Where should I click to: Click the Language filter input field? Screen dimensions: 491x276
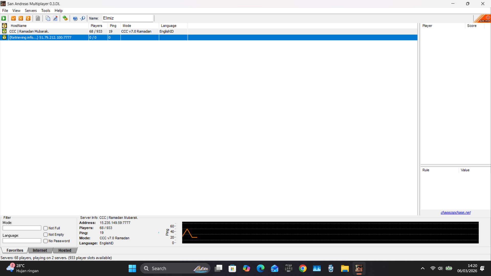[22, 241]
